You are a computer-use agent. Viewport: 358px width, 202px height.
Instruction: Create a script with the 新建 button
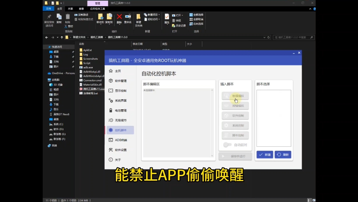265,154
